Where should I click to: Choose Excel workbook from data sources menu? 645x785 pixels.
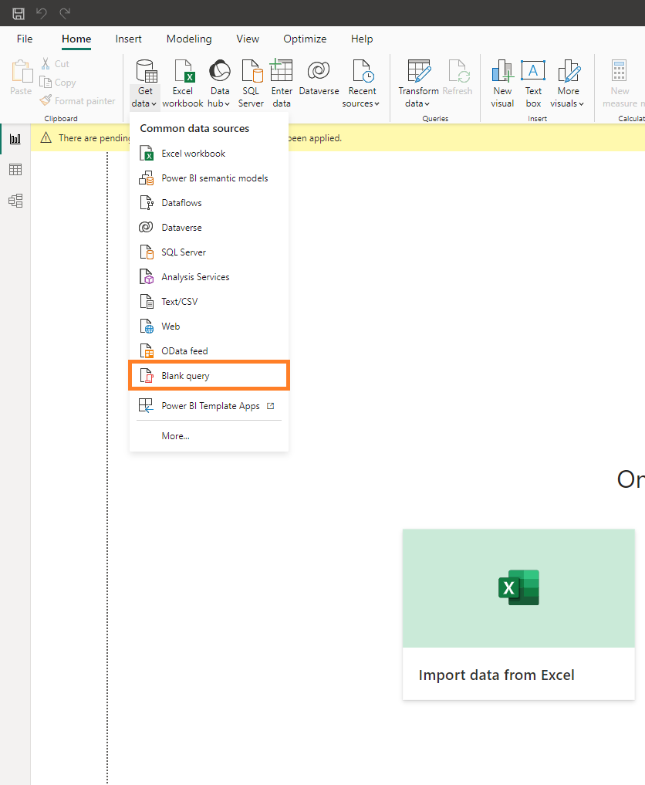click(208, 153)
